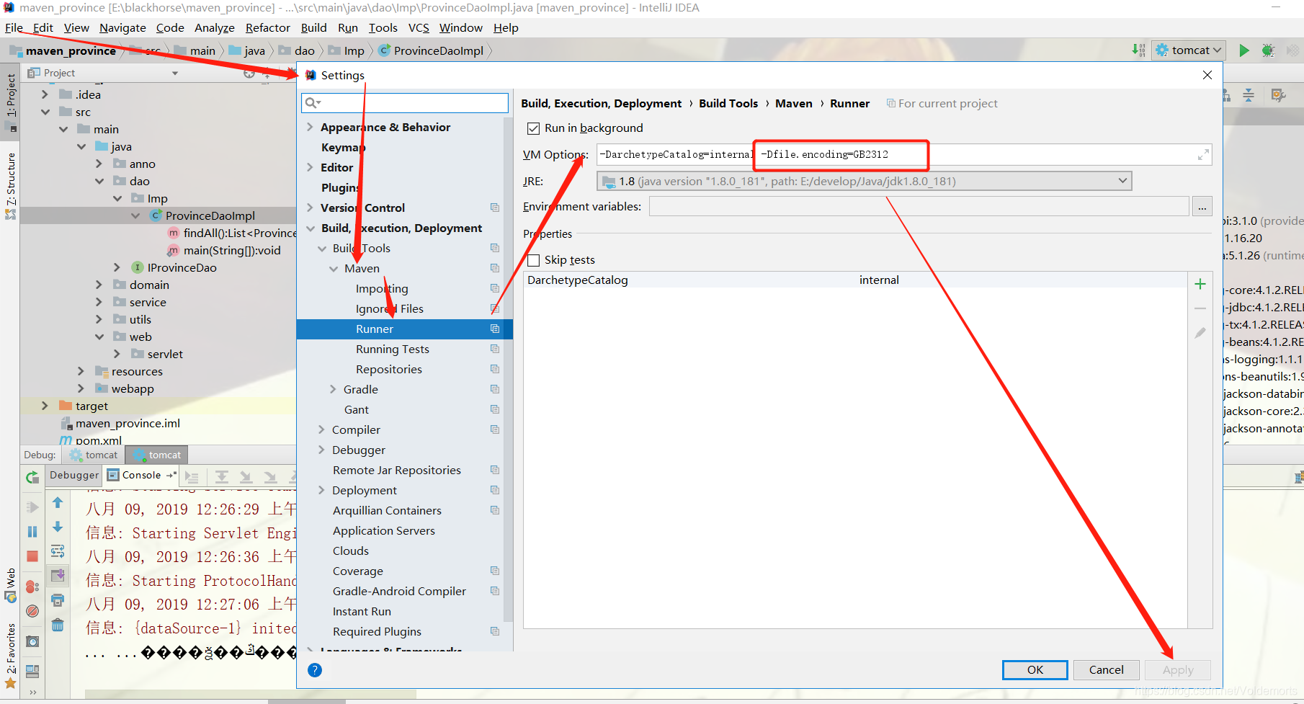This screenshot has height=704, width=1304.
Task: Expand Appearance & Behavior settings
Action: (x=310, y=127)
